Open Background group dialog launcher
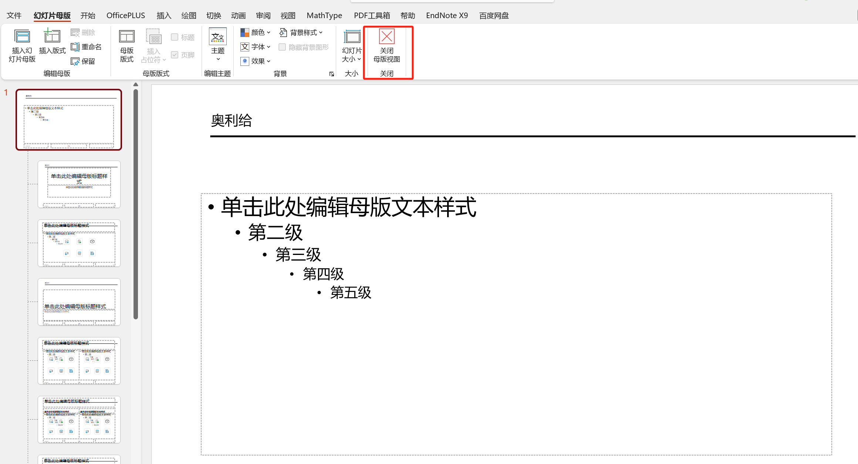 click(331, 74)
